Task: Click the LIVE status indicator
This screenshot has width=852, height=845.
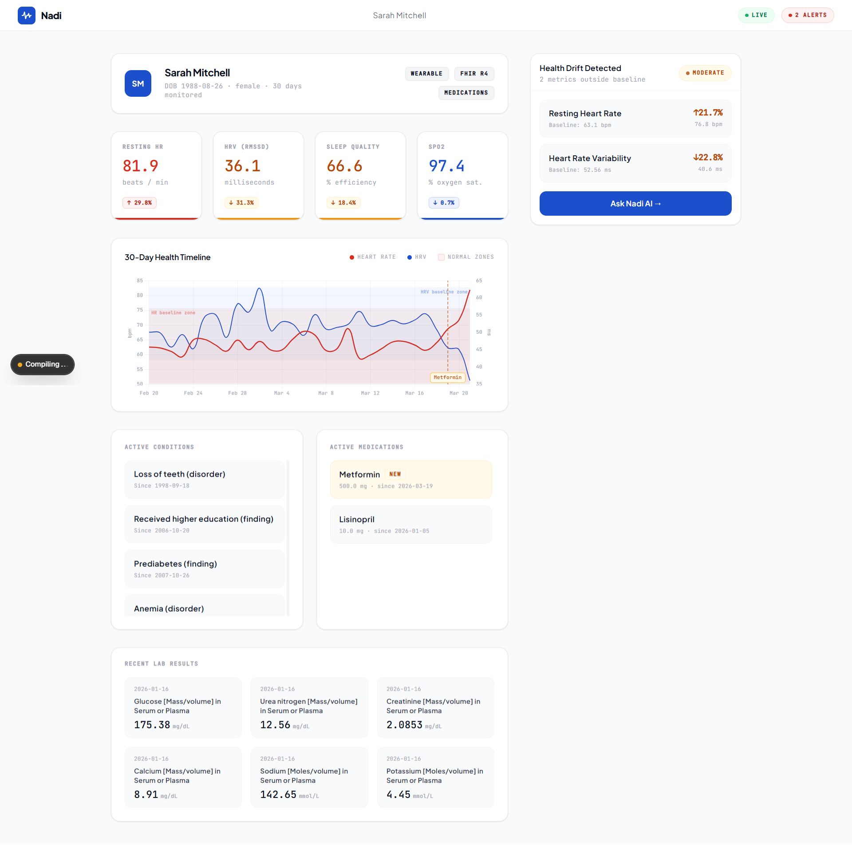Action: click(756, 15)
